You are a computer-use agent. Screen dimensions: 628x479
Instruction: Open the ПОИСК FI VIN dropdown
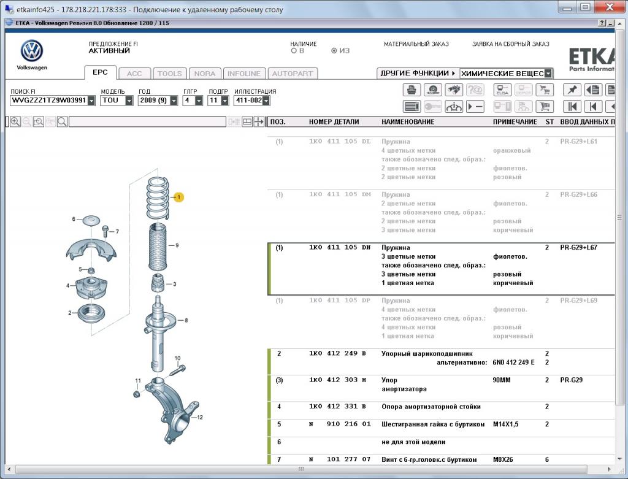point(91,101)
